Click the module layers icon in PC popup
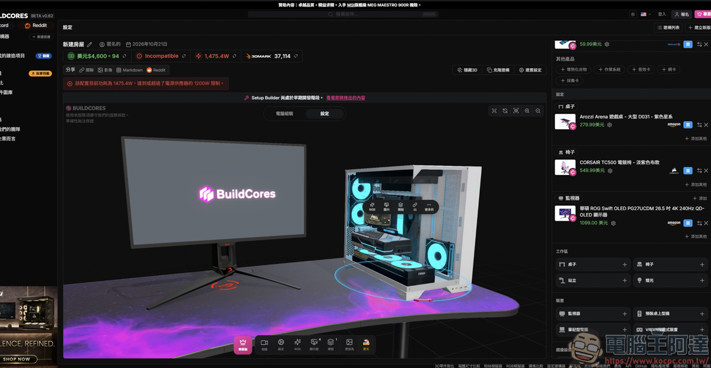This screenshot has width=711, height=368. [x=401, y=206]
